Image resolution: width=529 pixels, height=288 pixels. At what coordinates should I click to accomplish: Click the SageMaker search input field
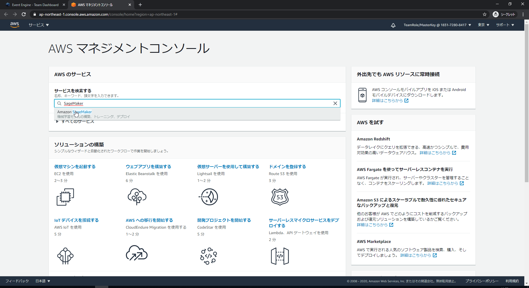tap(197, 103)
